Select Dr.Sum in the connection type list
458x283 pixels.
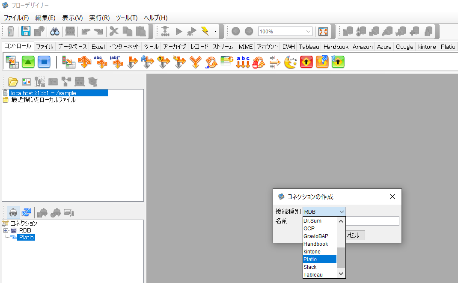point(320,221)
